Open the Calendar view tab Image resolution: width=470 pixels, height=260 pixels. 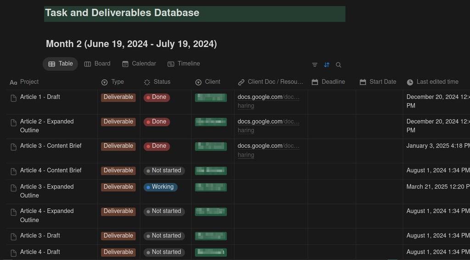pyautogui.click(x=139, y=64)
